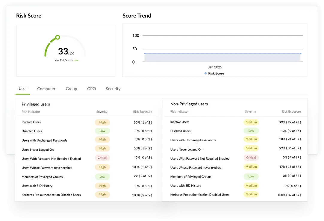The height and width of the screenshot is (221, 324).
Task: Open Non-Privileged 'Kerberos Pre-authentication Disabled Users'
Action: pos(200,195)
